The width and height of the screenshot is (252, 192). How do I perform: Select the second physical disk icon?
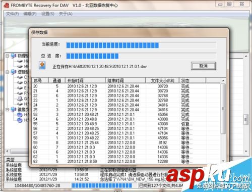coord(20,66)
